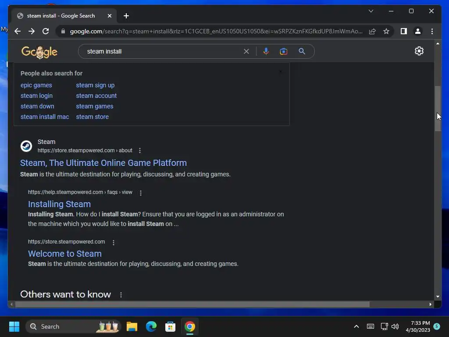
Task: Open Google quick settings gear
Action: point(419,51)
